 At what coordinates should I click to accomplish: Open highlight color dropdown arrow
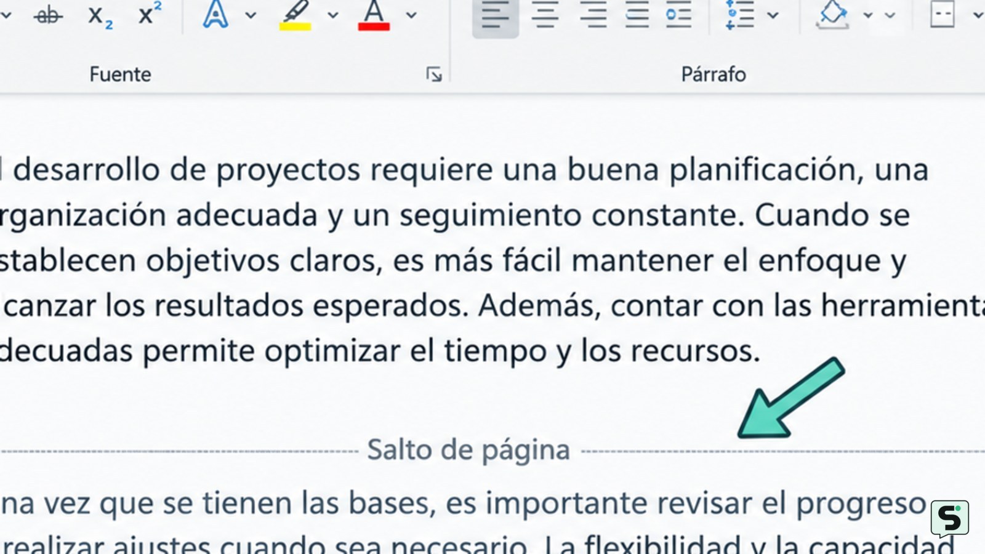pos(332,15)
